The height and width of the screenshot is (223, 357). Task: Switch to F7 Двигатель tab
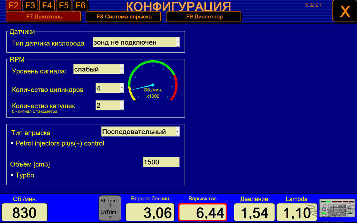[x=44, y=16]
